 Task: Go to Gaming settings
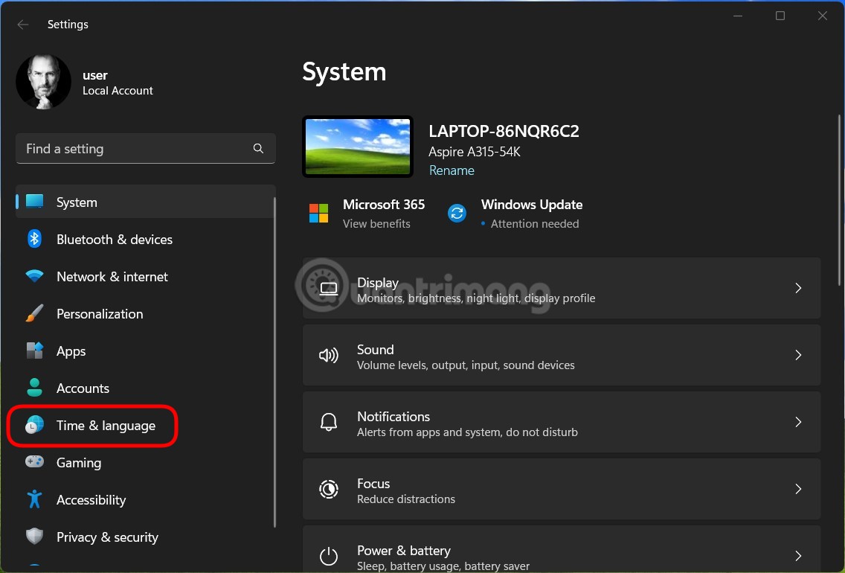coord(146,462)
